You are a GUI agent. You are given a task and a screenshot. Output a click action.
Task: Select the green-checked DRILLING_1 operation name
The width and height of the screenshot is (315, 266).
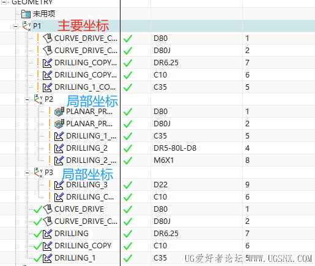coord(75,258)
